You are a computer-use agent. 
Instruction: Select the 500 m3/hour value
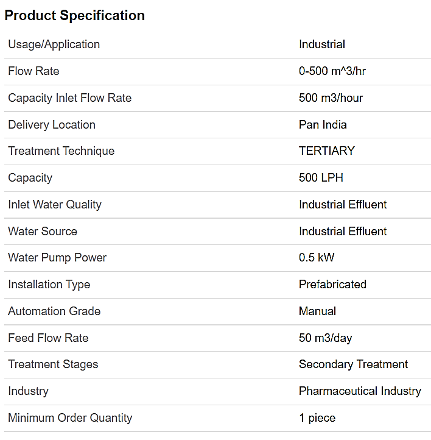331,98
